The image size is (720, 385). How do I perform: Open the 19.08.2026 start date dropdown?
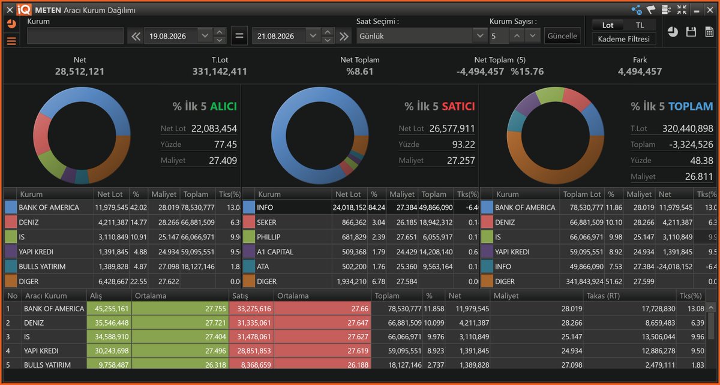click(205, 36)
